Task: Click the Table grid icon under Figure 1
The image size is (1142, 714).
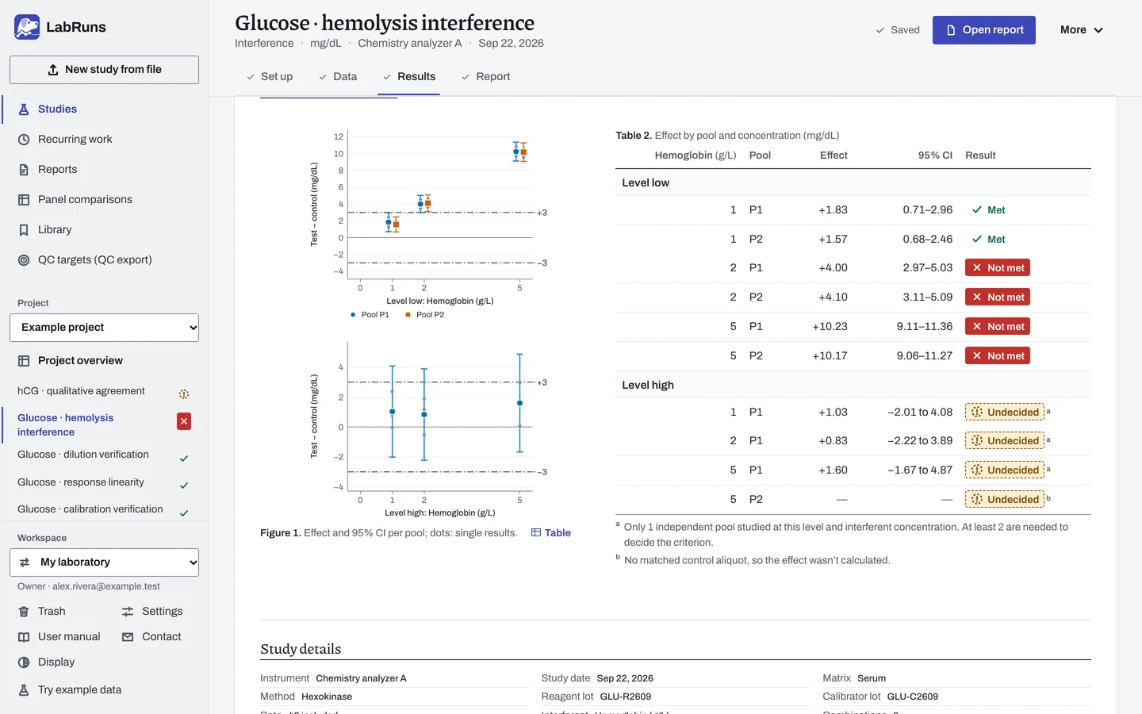Action: (x=536, y=533)
